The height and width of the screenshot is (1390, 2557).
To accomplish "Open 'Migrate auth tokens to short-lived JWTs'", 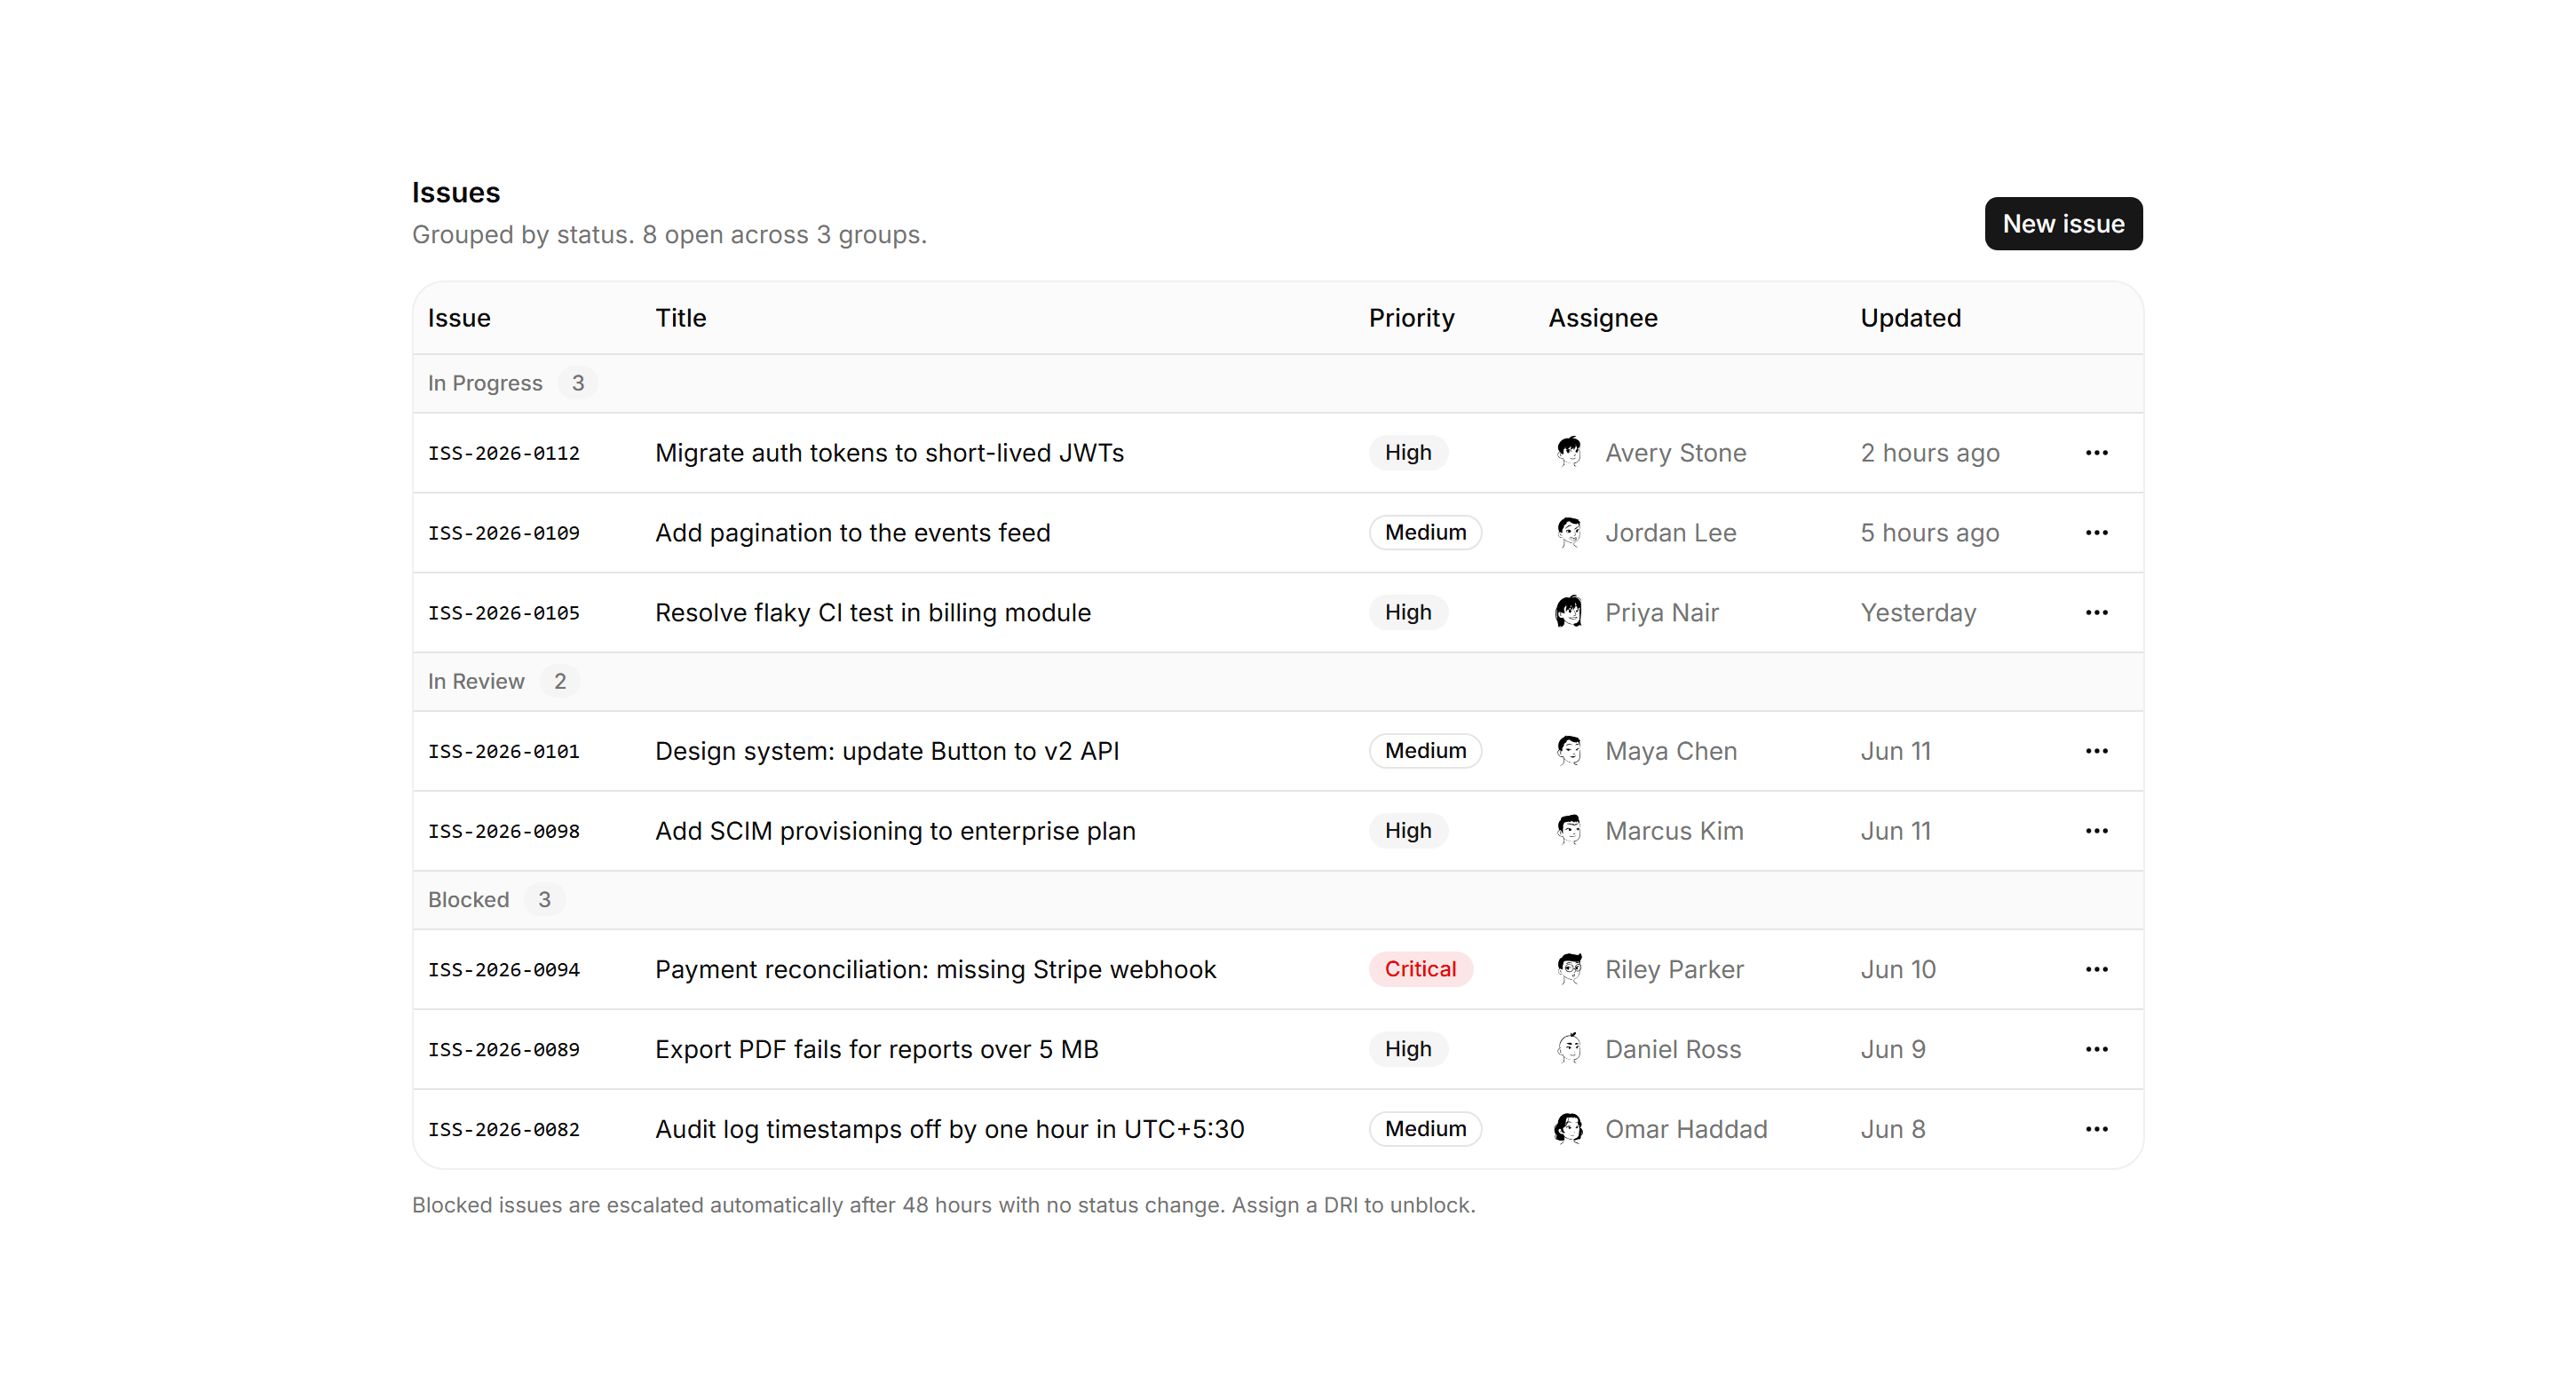I will click(890, 453).
